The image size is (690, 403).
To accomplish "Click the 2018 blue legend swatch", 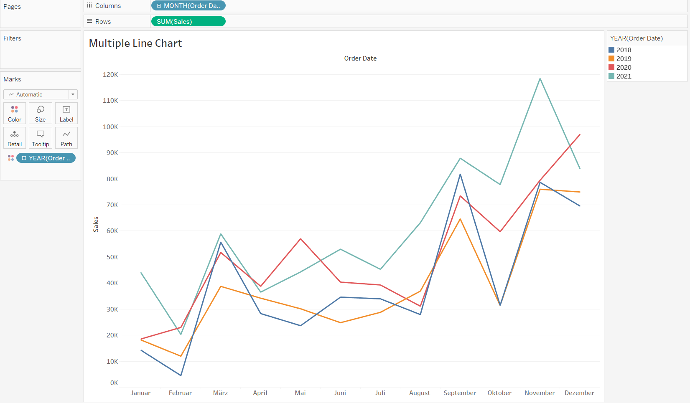I will 611,50.
